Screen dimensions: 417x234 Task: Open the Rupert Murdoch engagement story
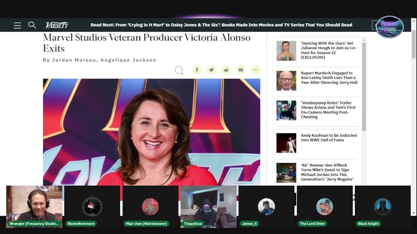tap(329, 78)
